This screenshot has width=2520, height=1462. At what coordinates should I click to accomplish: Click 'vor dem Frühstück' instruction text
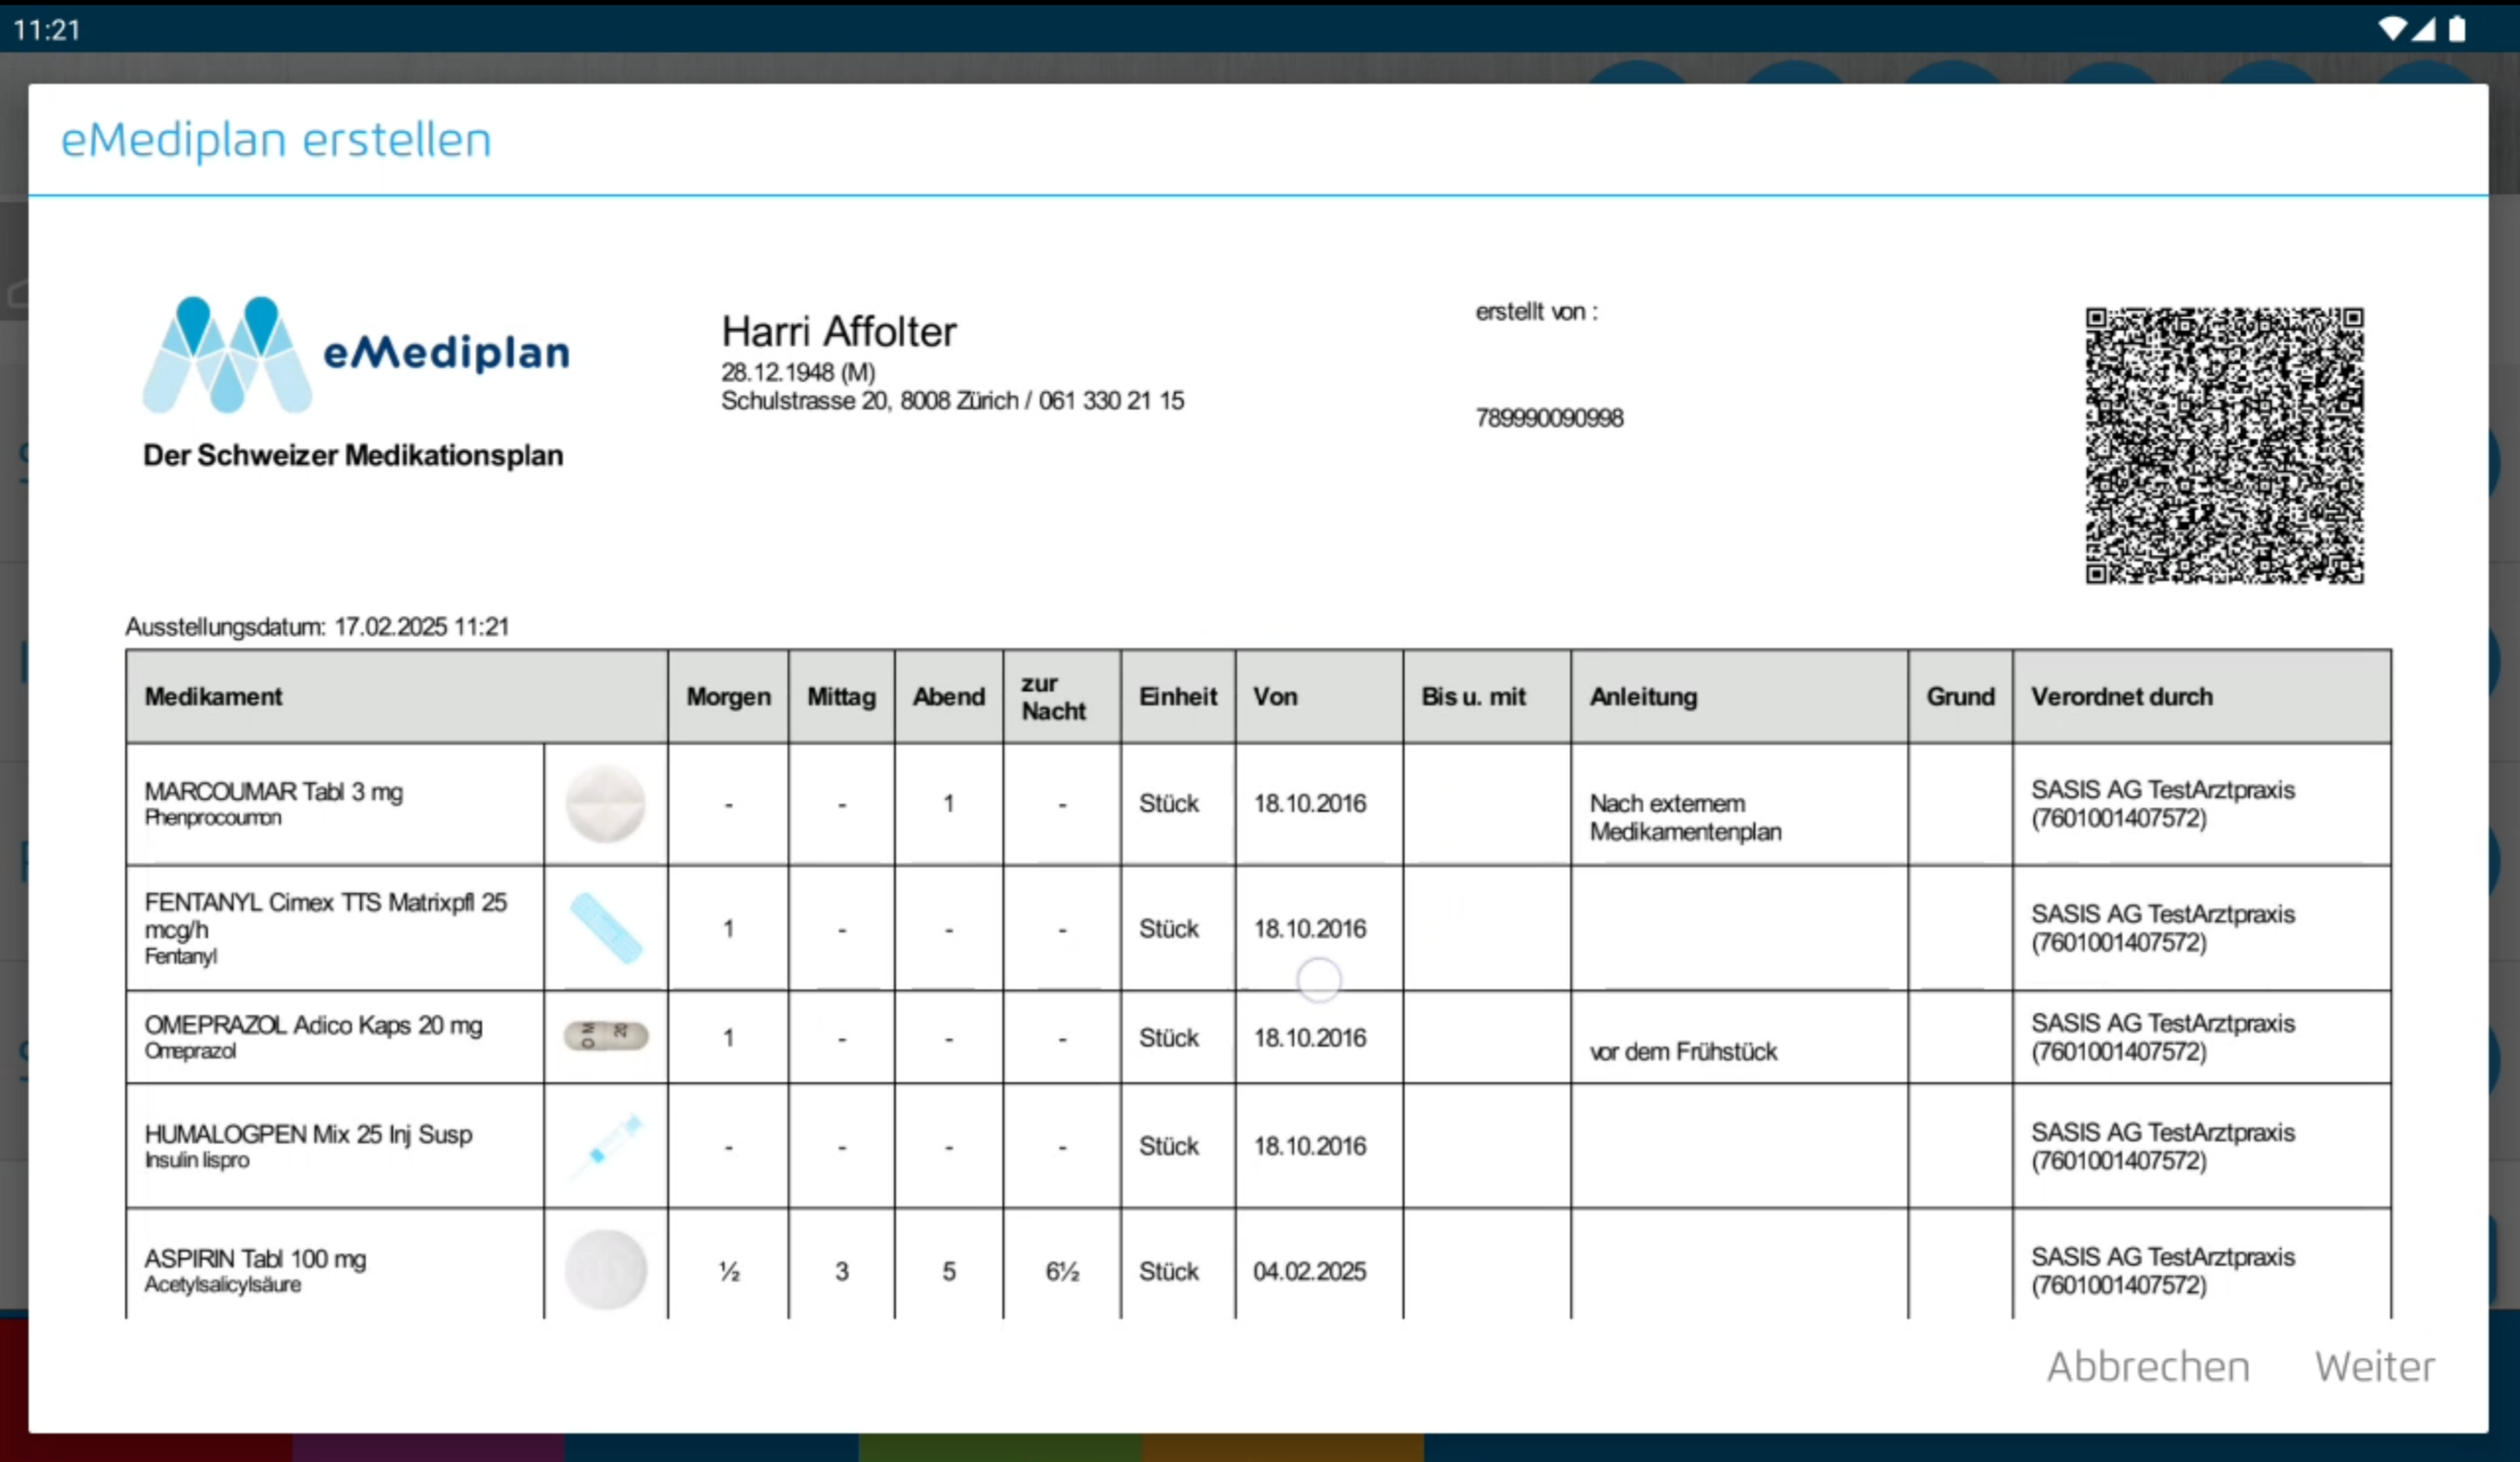pos(1683,1052)
